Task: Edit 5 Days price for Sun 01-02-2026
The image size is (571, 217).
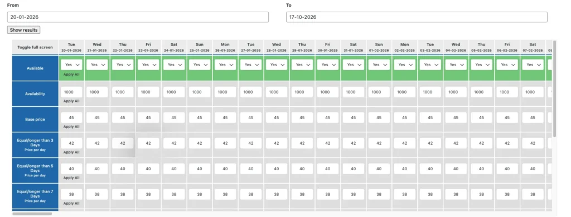Action: tap(379, 169)
